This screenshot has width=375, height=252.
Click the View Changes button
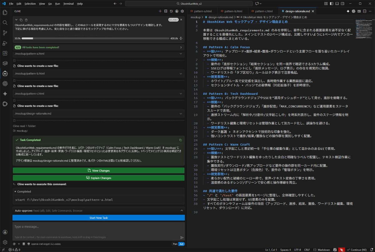point(98,171)
